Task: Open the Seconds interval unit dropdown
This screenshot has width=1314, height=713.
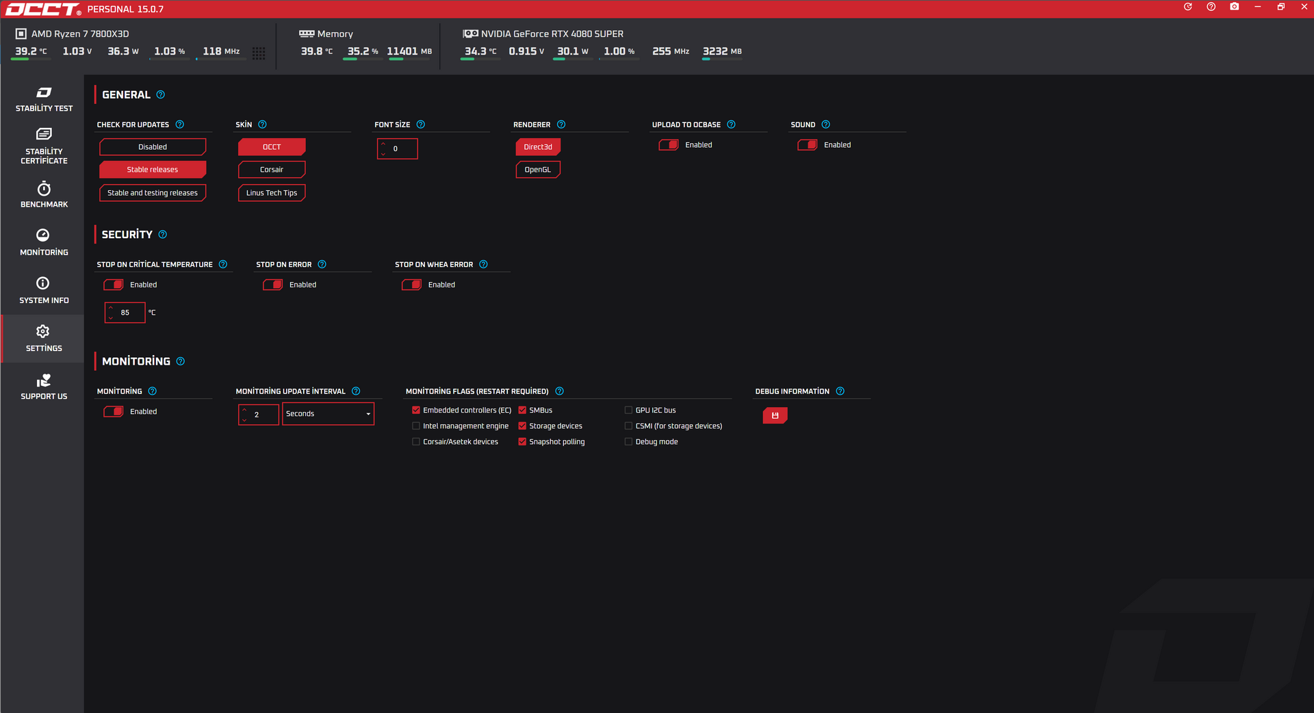Action: [x=328, y=414]
